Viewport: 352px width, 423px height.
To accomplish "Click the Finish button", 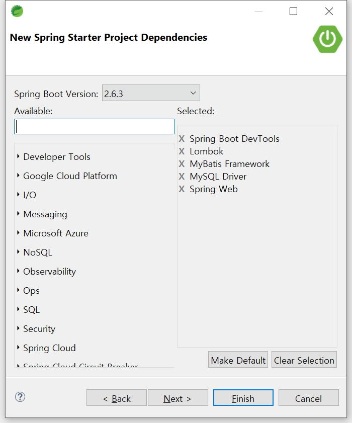I will (243, 398).
